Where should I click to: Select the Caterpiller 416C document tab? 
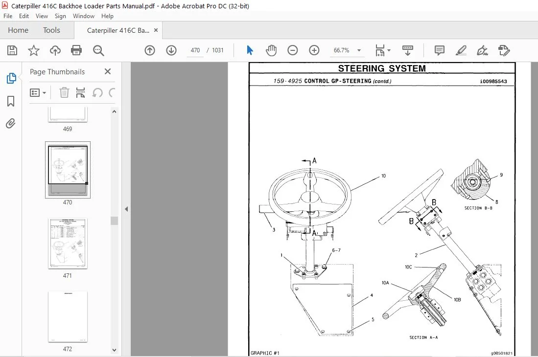pyautogui.click(x=118, y=30)
